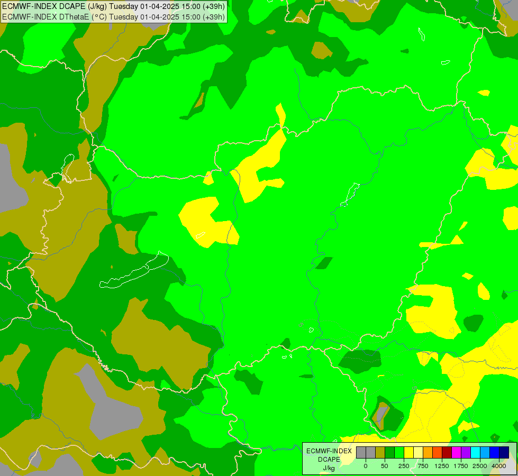
Task: Click the pale yellow legend swatch
Action: coord(418,453)
